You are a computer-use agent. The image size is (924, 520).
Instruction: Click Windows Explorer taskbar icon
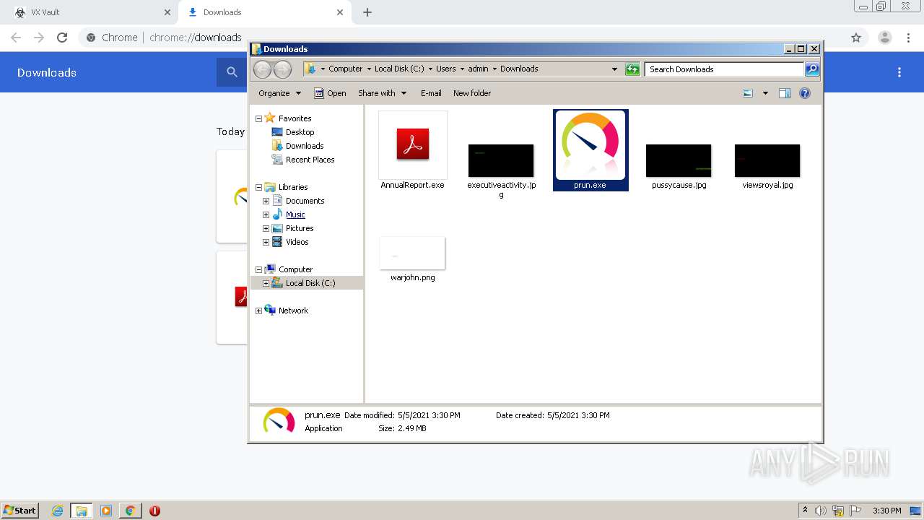(82, 511)
